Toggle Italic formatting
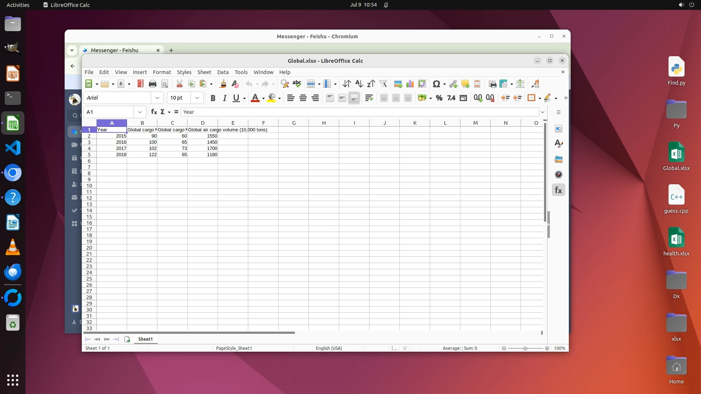This screenshot has height=394, width=701. point(225,98)
